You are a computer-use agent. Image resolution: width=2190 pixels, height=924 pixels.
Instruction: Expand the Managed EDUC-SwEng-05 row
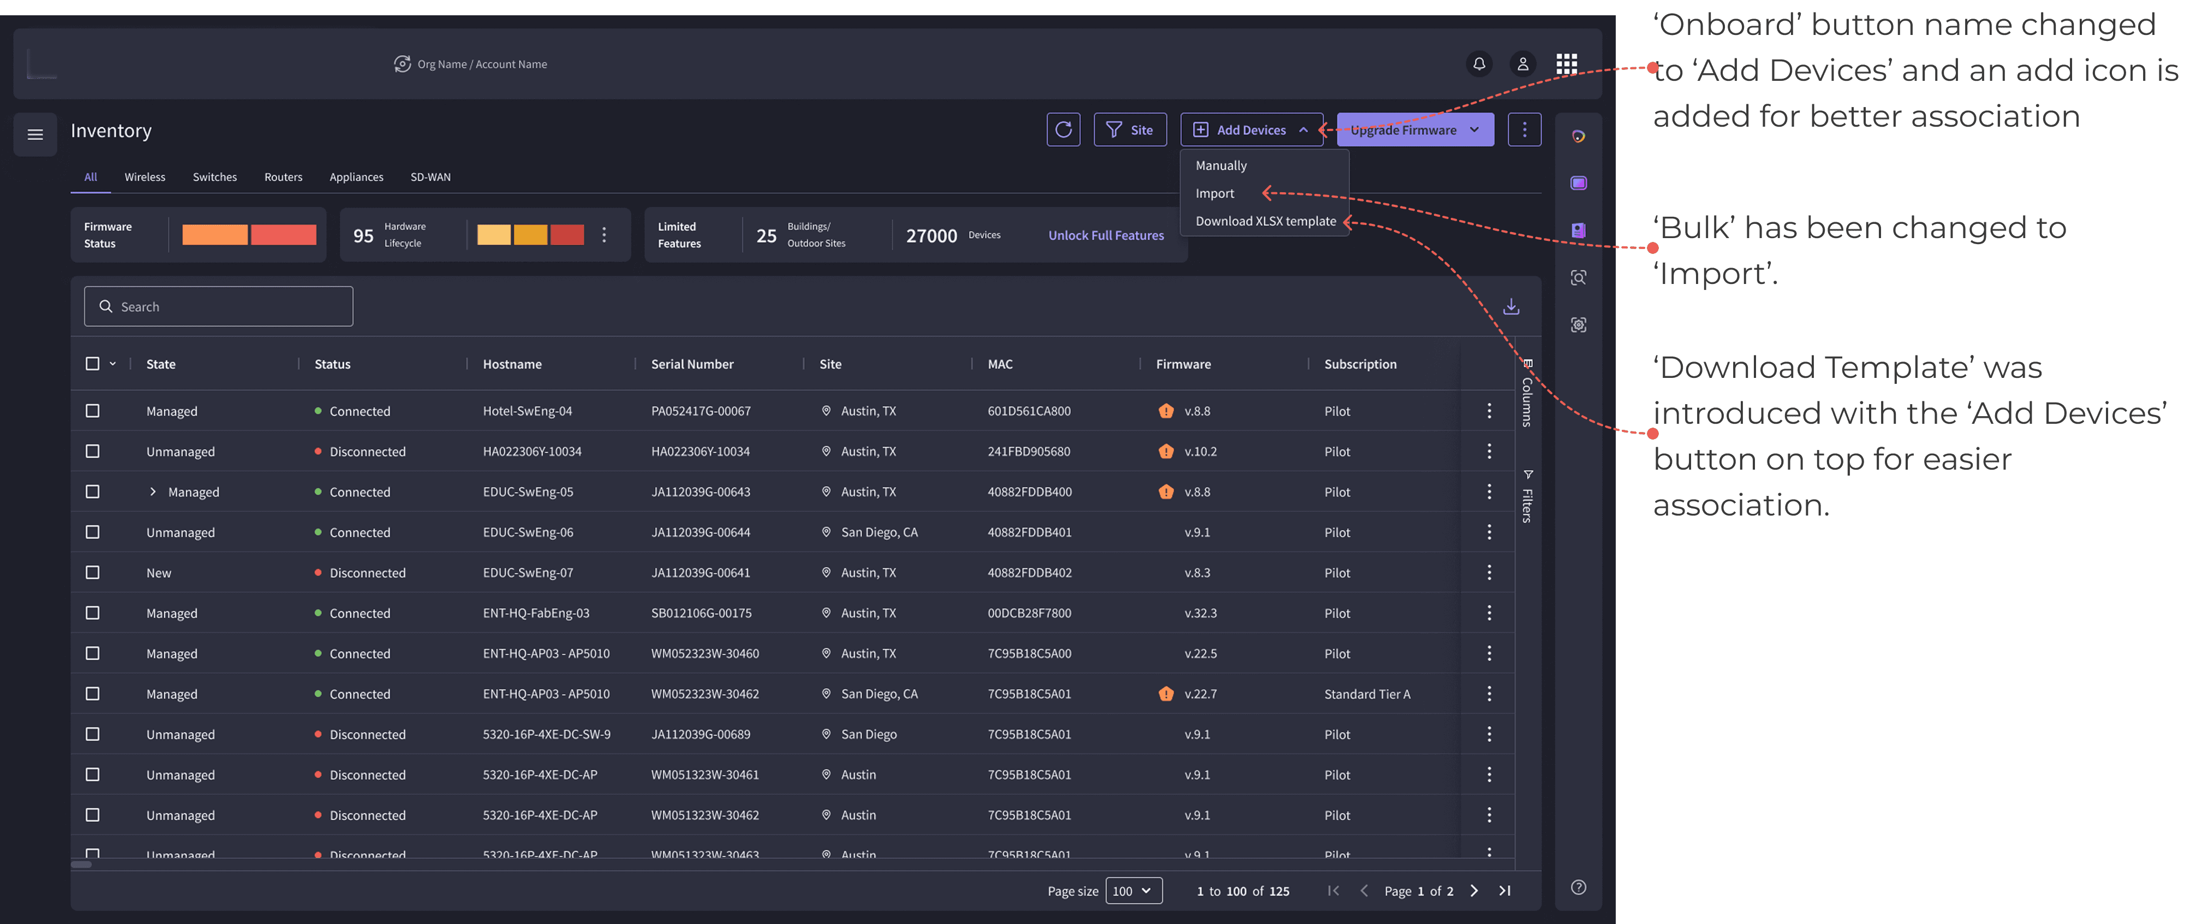(x=153, y=492)
